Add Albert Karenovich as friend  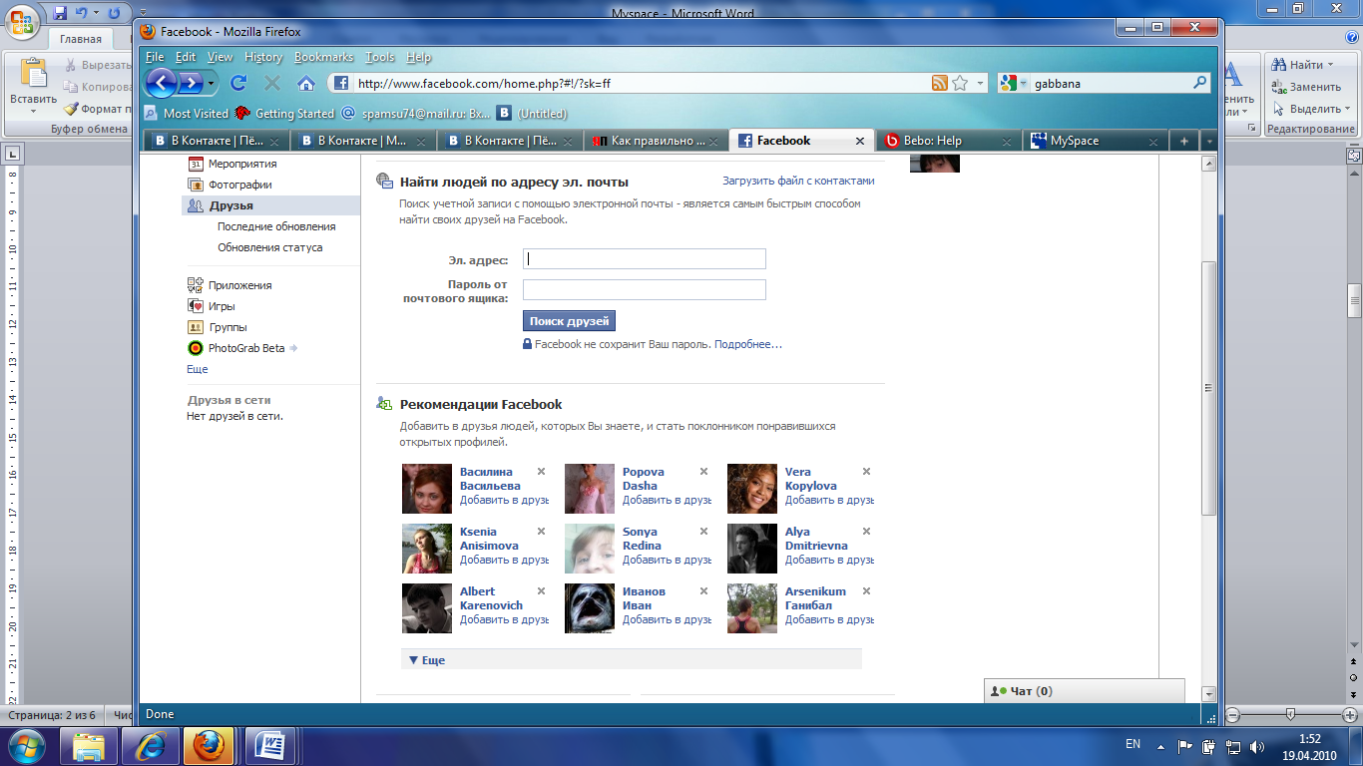pyautogui.click(x=504, y=619)
